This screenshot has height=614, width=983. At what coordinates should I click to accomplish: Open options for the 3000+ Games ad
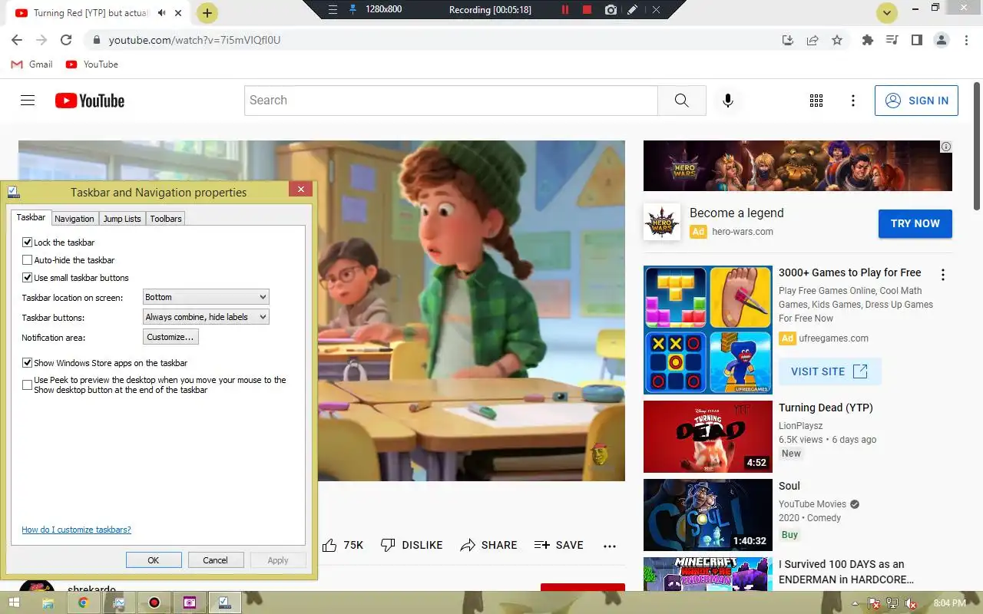click(x=943, y=275)
